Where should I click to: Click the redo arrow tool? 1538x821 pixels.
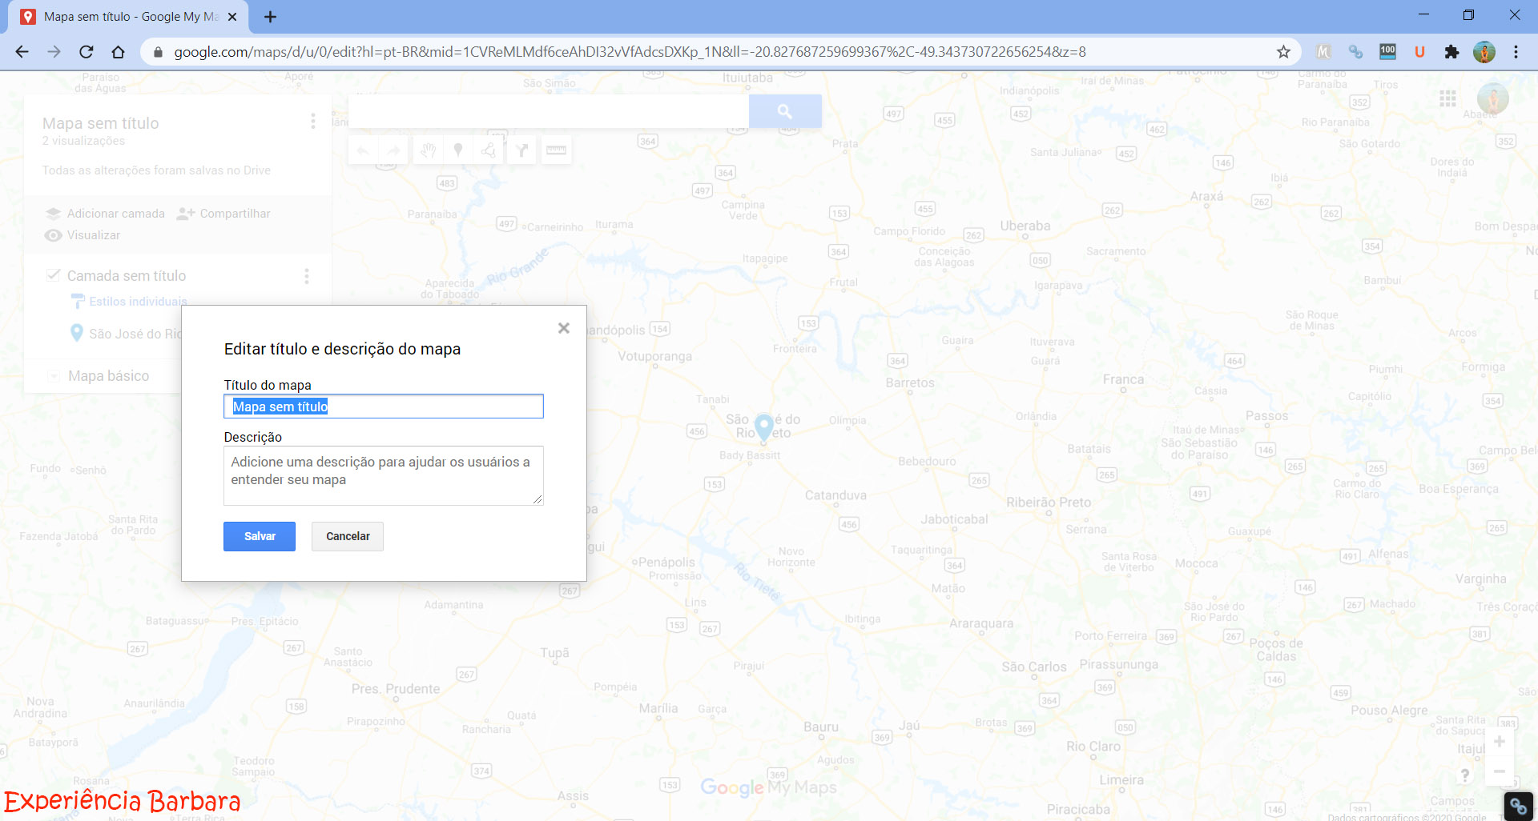pyautogui.click(x=393, y=150)
